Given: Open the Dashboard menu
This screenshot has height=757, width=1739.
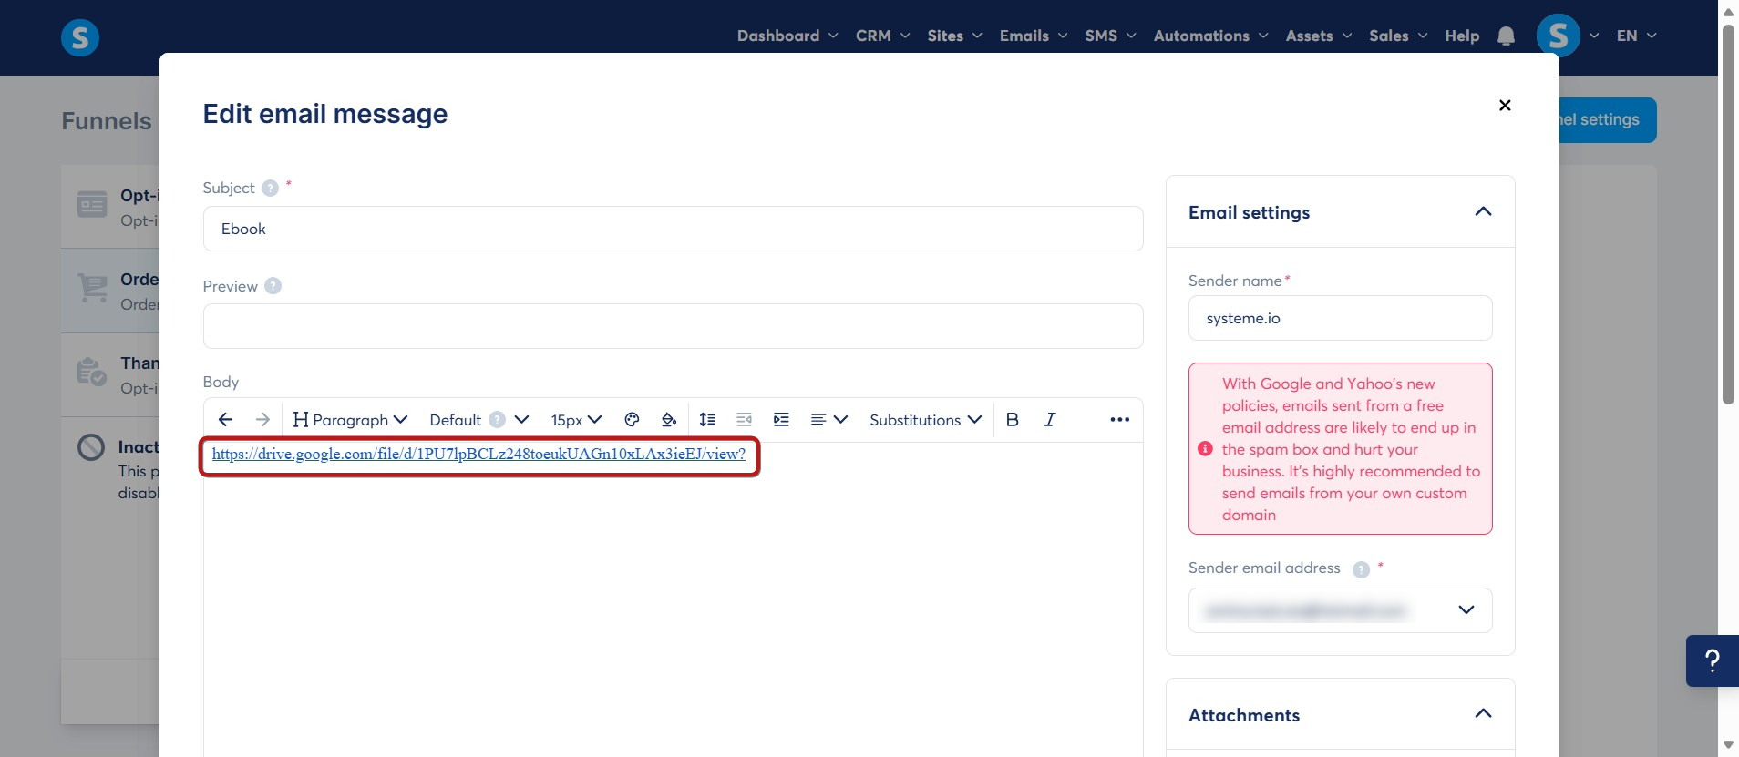Looking at the screenshot, I should click(x=787, y=36).
